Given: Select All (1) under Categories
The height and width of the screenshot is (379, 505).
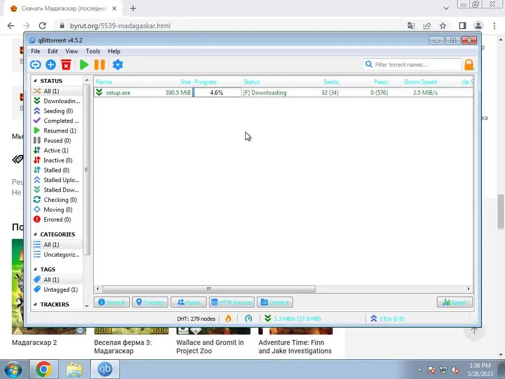Looking at the screenshot, I should pos(57,245).
